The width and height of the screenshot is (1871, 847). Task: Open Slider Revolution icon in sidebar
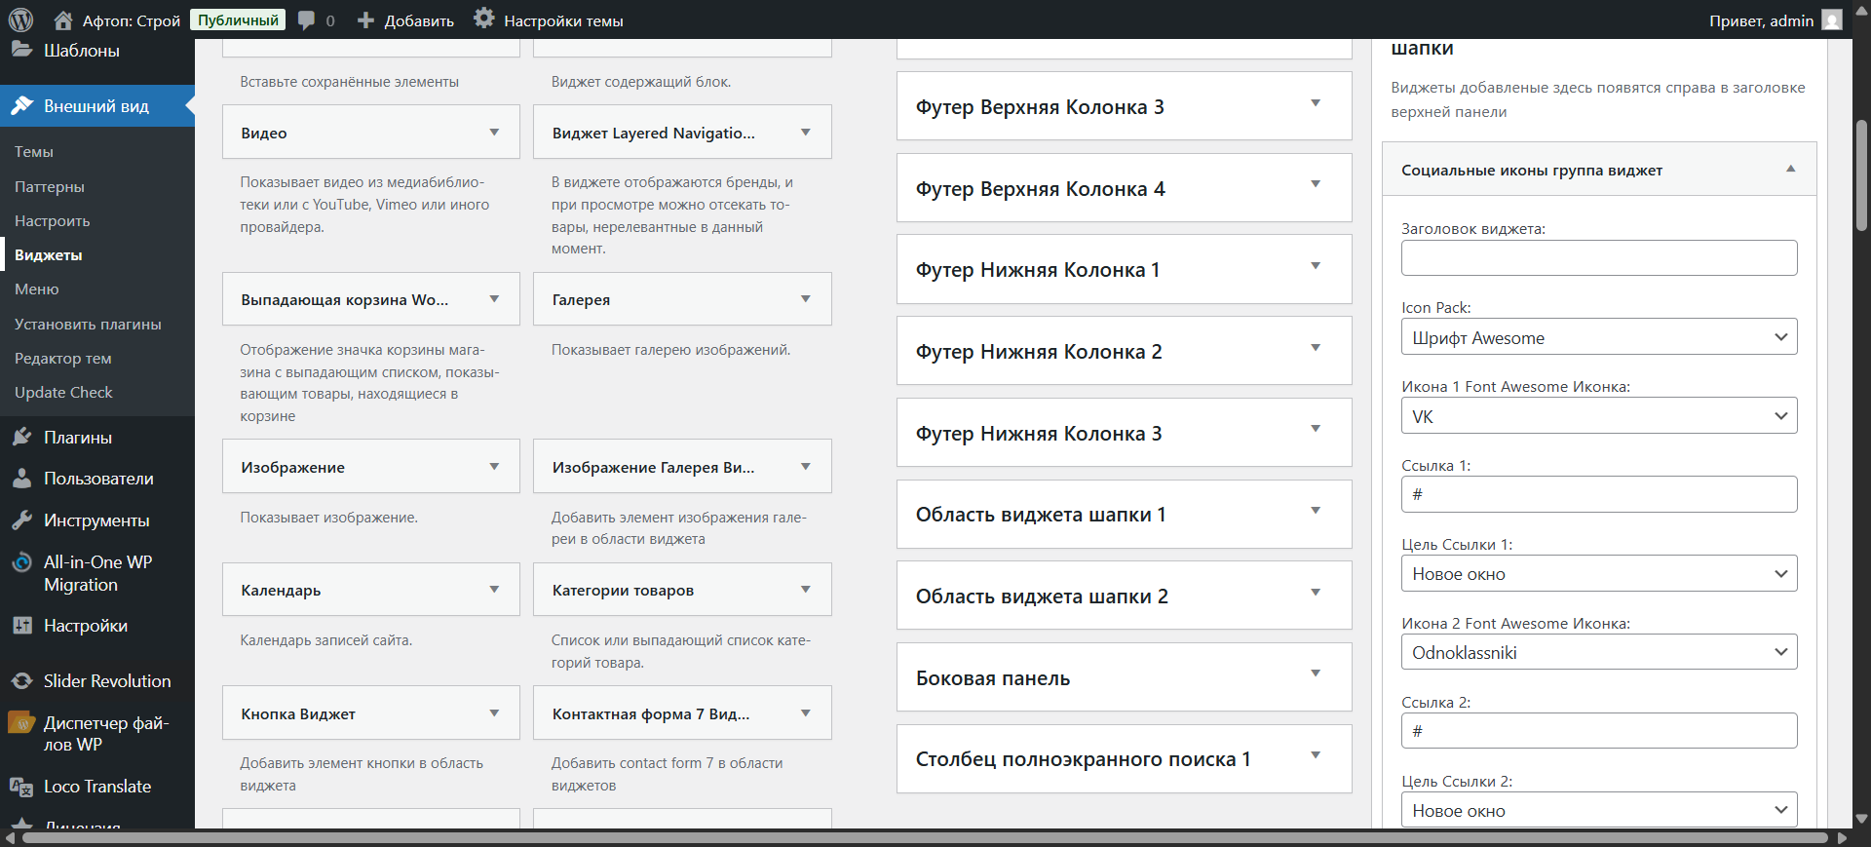pyautogui.click(x=22, y=681)
